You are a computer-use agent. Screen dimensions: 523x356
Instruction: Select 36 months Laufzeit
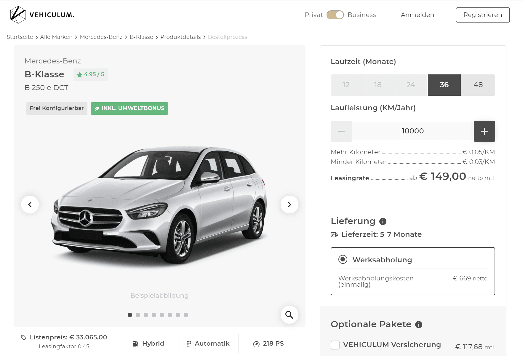[444, 85]
